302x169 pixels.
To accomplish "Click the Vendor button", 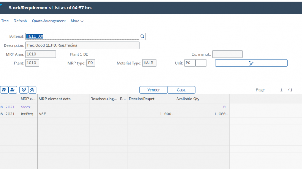I will click(153, 90).
